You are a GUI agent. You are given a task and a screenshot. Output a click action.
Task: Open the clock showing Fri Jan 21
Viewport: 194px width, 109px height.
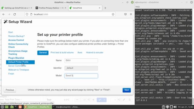(186, 107)
